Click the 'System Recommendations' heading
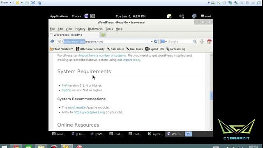This screenshot has width=263, height=148. [x=81, y=99]
